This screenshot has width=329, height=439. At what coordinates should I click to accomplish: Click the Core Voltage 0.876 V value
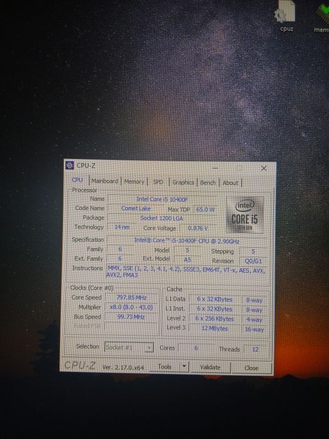198,228
